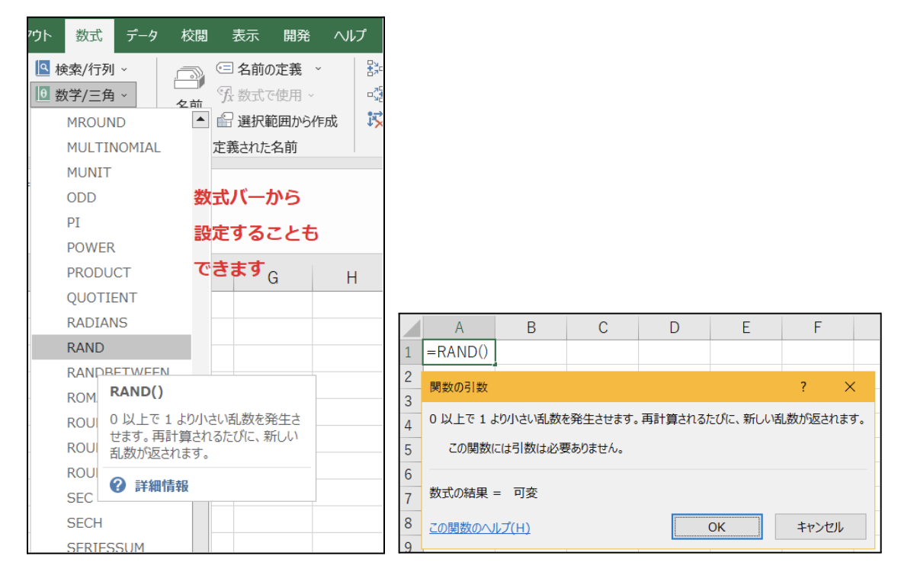Select column E header
Image resolution: width=898 pixels, height=562 pixels.
click(746, 327)
